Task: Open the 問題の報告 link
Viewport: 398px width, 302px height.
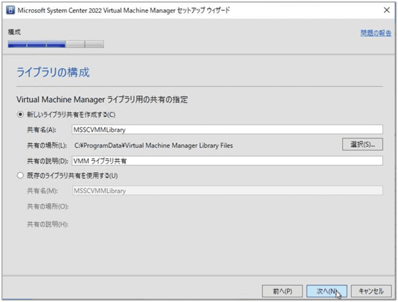Action: point(376,33)
